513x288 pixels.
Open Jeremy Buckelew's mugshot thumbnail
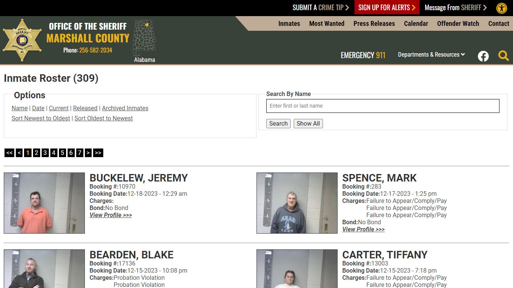44,203
